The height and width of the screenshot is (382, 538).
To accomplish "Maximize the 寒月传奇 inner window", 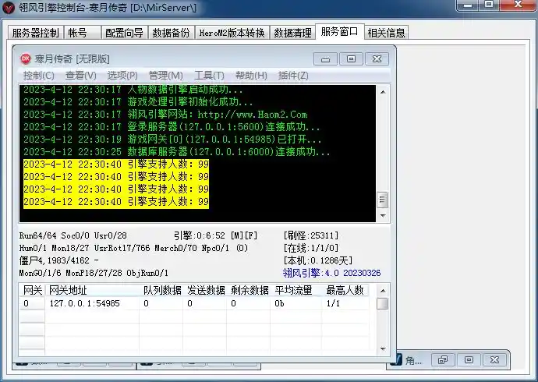I will click(x=351, y=59).
